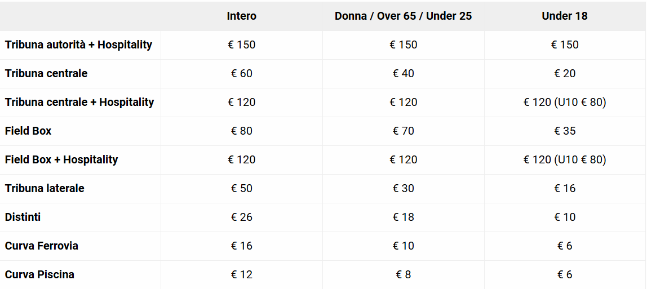
Task: Select the Field Box + Hospitality row label
Action: (61, 159)
